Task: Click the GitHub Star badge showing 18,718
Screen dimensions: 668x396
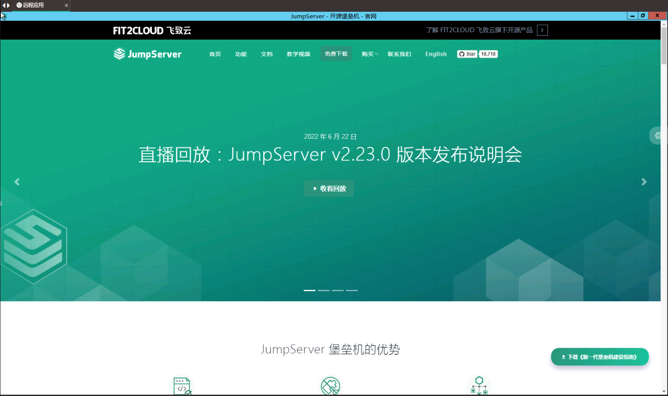Action: pos(477,54)
